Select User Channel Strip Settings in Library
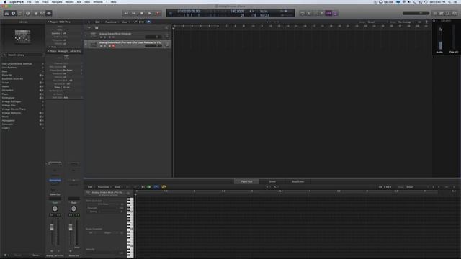Image resolution: width=461 pixels, height=259 pixels. click(22, 64)
